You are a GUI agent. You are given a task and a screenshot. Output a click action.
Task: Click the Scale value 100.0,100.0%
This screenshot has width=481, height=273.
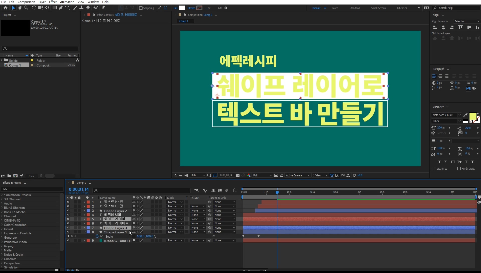[146, 236]
